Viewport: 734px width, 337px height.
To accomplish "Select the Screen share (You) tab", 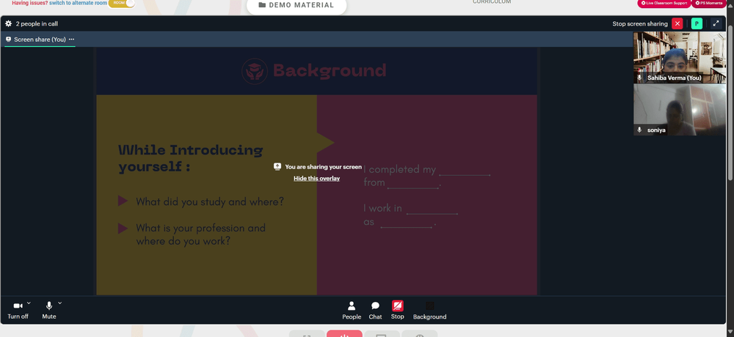I will pos(40,40).
